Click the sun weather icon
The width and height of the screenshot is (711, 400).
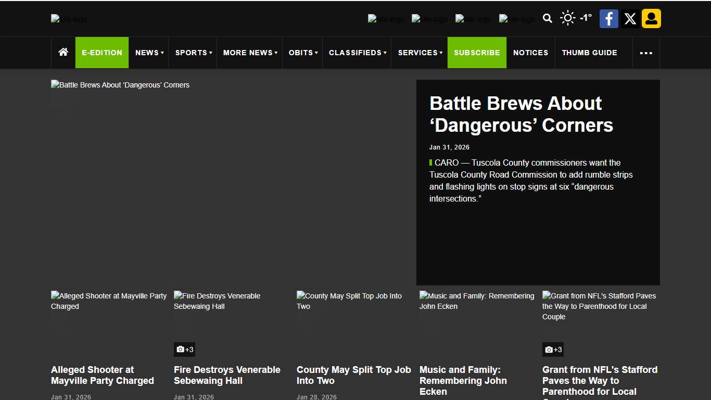(x=567, y=18)
